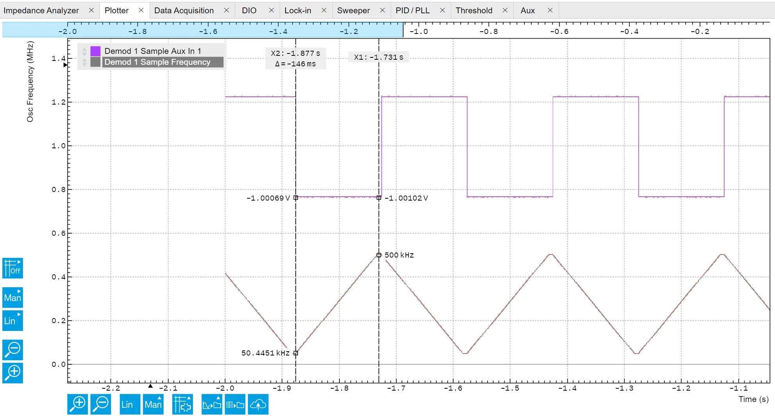Close the Plotter tab
This screenshot has width=775, height=416.
click(x=141, y=10)
